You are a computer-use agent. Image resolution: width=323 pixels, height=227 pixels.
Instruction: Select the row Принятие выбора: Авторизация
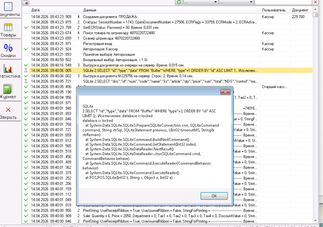click(x=167, y=54)
